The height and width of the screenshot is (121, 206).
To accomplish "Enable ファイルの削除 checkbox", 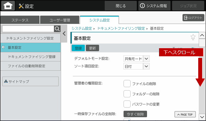I will [127, 83].
